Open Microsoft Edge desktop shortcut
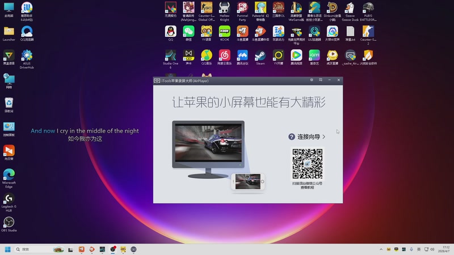Viewport: 454px width, 255px height. click(x=9, y=178)
